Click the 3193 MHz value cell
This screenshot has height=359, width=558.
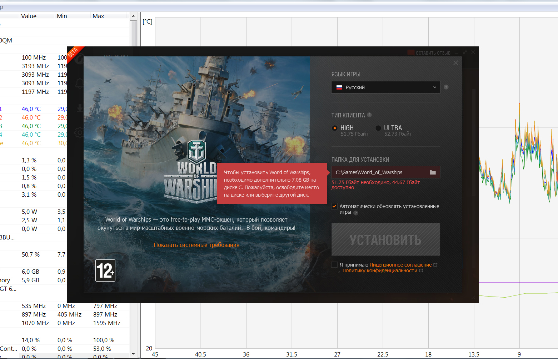point(35,66)
